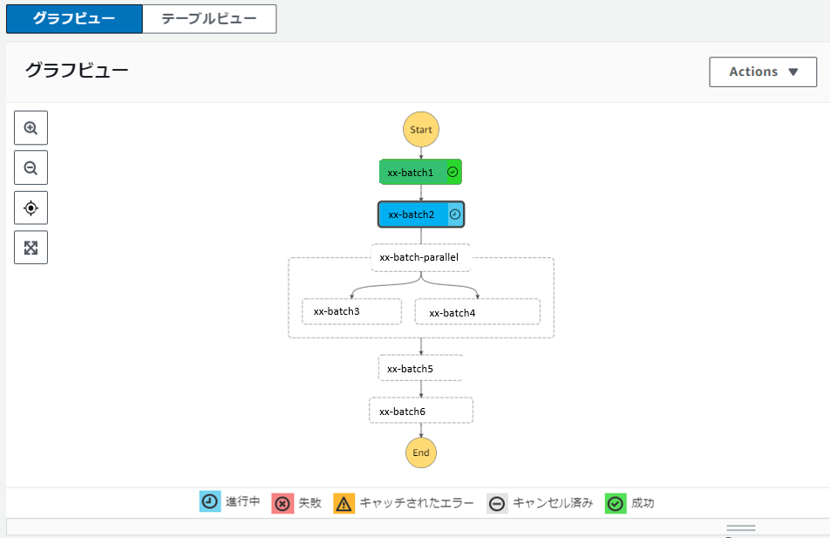This screenshot has height=538, width=830.
Task: Click the キャンセル済み status icon in legend
Action: [496, 503]
